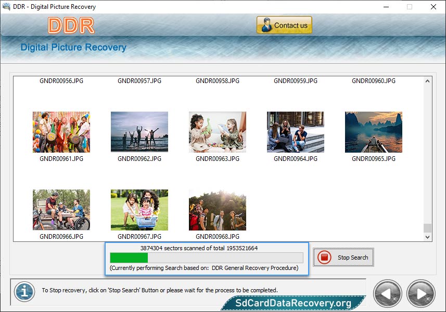Click the scrollbar down arrow
The image size is (446, 312).
tap(427, 237)
